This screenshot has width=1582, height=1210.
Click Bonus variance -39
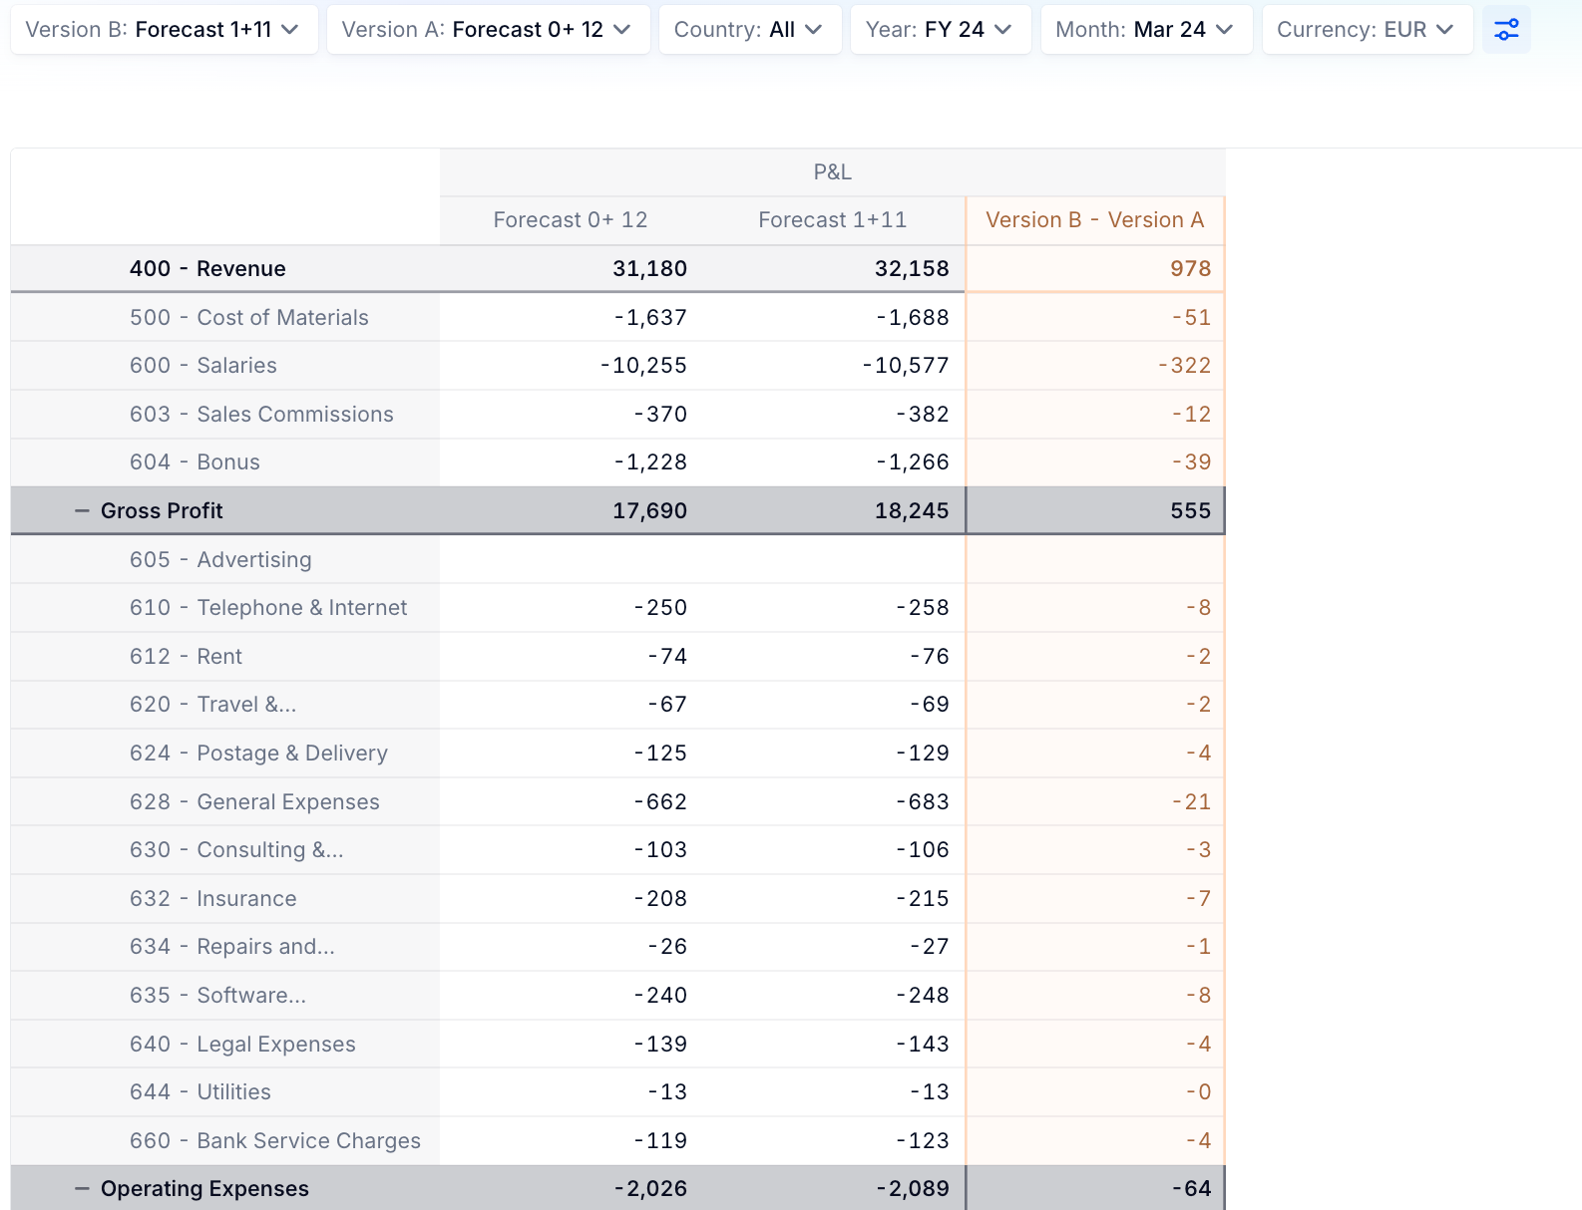[1192, 462]
